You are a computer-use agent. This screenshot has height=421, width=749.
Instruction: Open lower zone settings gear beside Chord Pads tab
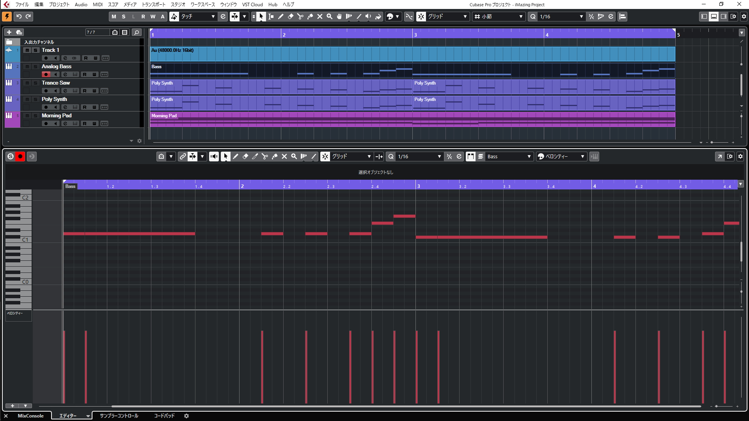pos(186,416)
